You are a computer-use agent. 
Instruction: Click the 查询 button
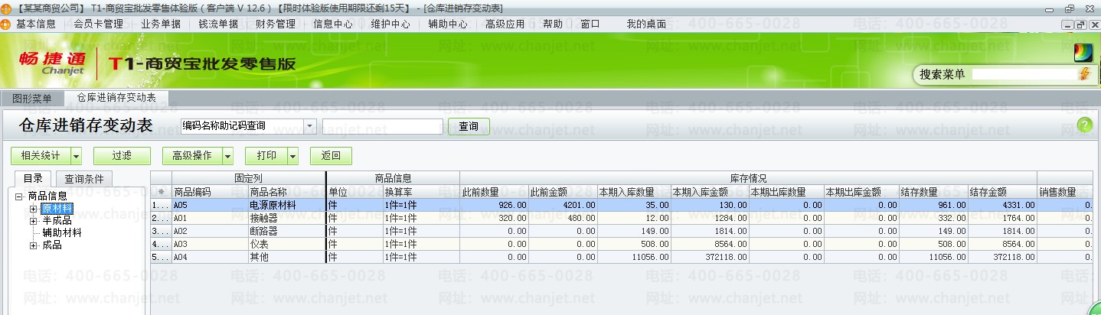click(469, 126)
